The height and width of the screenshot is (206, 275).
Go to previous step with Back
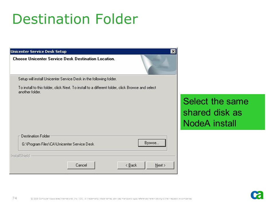[x=131, y=165]
